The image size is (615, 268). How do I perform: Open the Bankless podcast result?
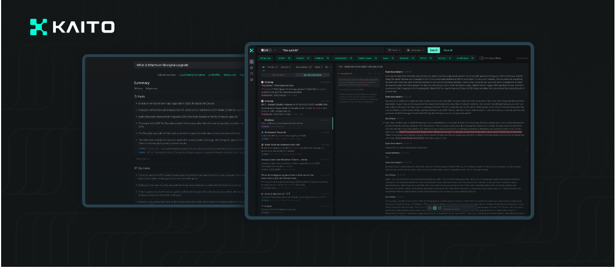click(x=296, y=123)
